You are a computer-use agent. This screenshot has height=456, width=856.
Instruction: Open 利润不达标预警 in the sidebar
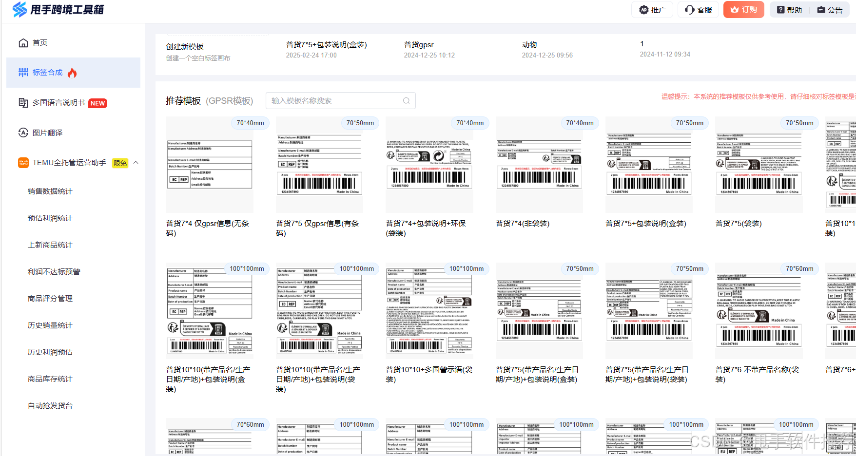[54, 272]
